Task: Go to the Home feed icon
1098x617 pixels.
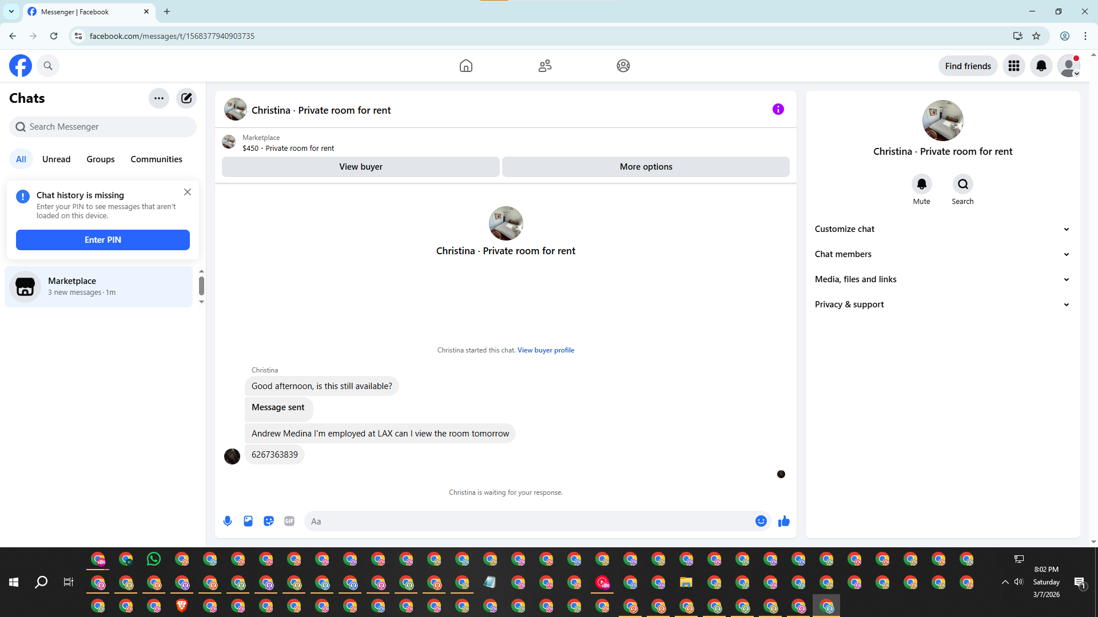Action: pos(466,66)
